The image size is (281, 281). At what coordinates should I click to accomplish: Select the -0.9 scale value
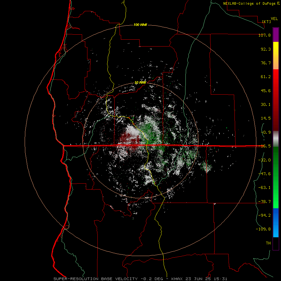[266, 132]
